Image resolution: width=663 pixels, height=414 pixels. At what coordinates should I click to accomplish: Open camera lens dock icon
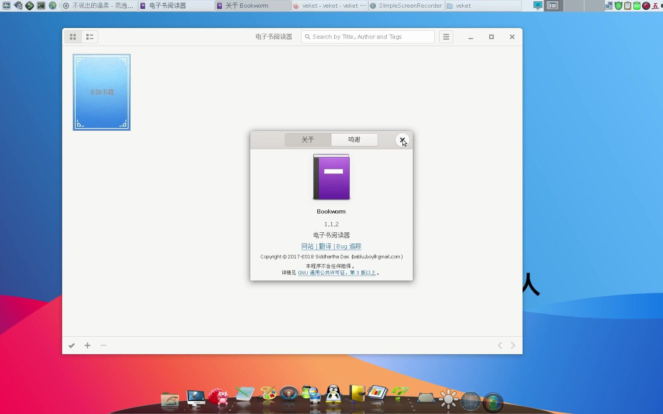pyautogui.click(x=493, y=402)
